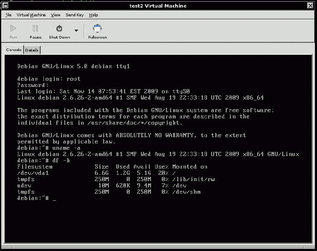
Task: Open the Help menu
Action: pyautogui.click(x=93, y=15)
